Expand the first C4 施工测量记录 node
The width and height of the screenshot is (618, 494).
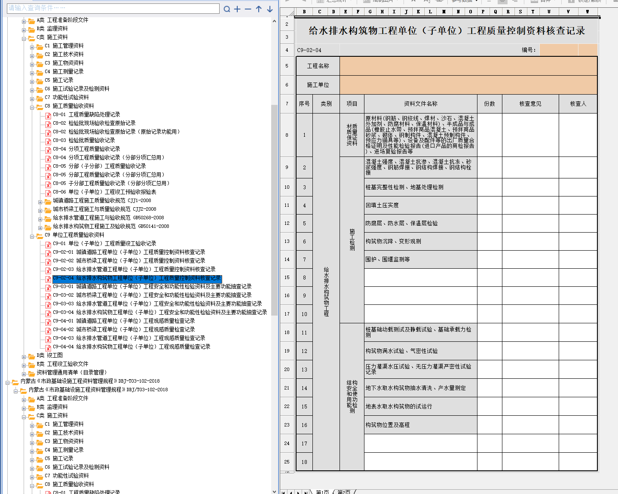point(32,73)
